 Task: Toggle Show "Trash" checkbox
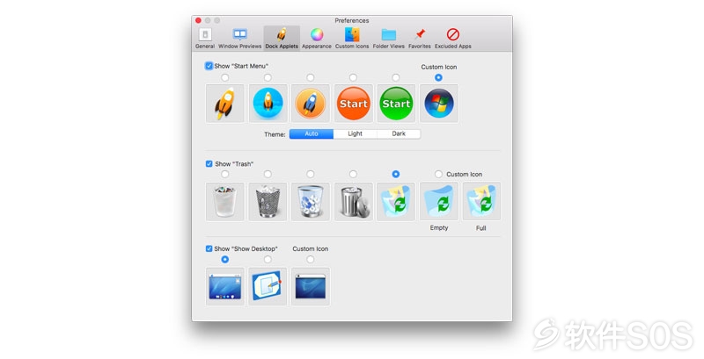209,164
